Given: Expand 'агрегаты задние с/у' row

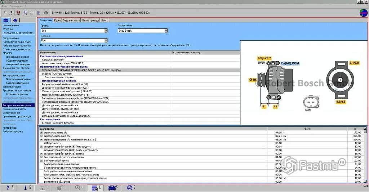Looking at the screenshot, I should pyautogui.click(x=41, y=133).
